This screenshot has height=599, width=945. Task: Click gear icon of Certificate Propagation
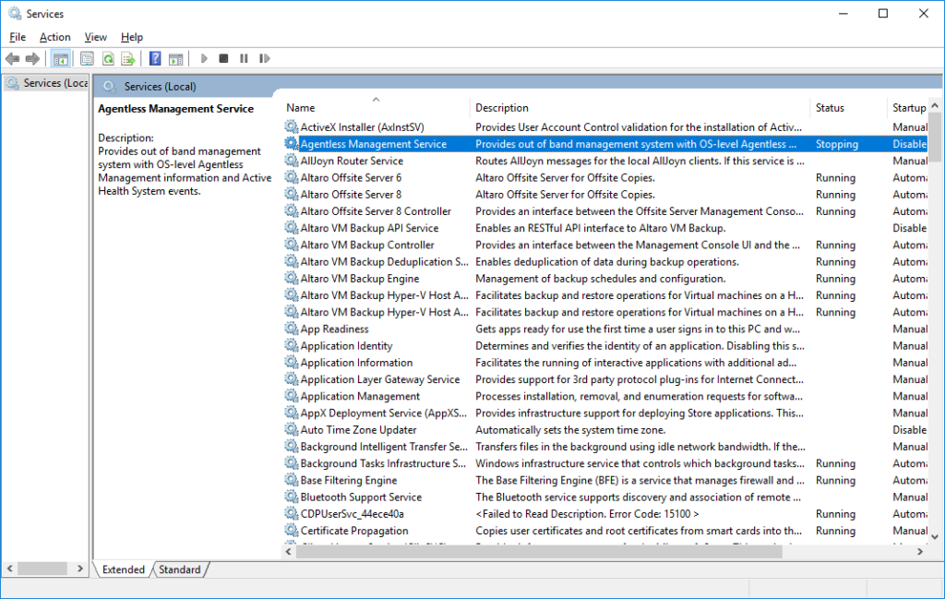(291, 531)
